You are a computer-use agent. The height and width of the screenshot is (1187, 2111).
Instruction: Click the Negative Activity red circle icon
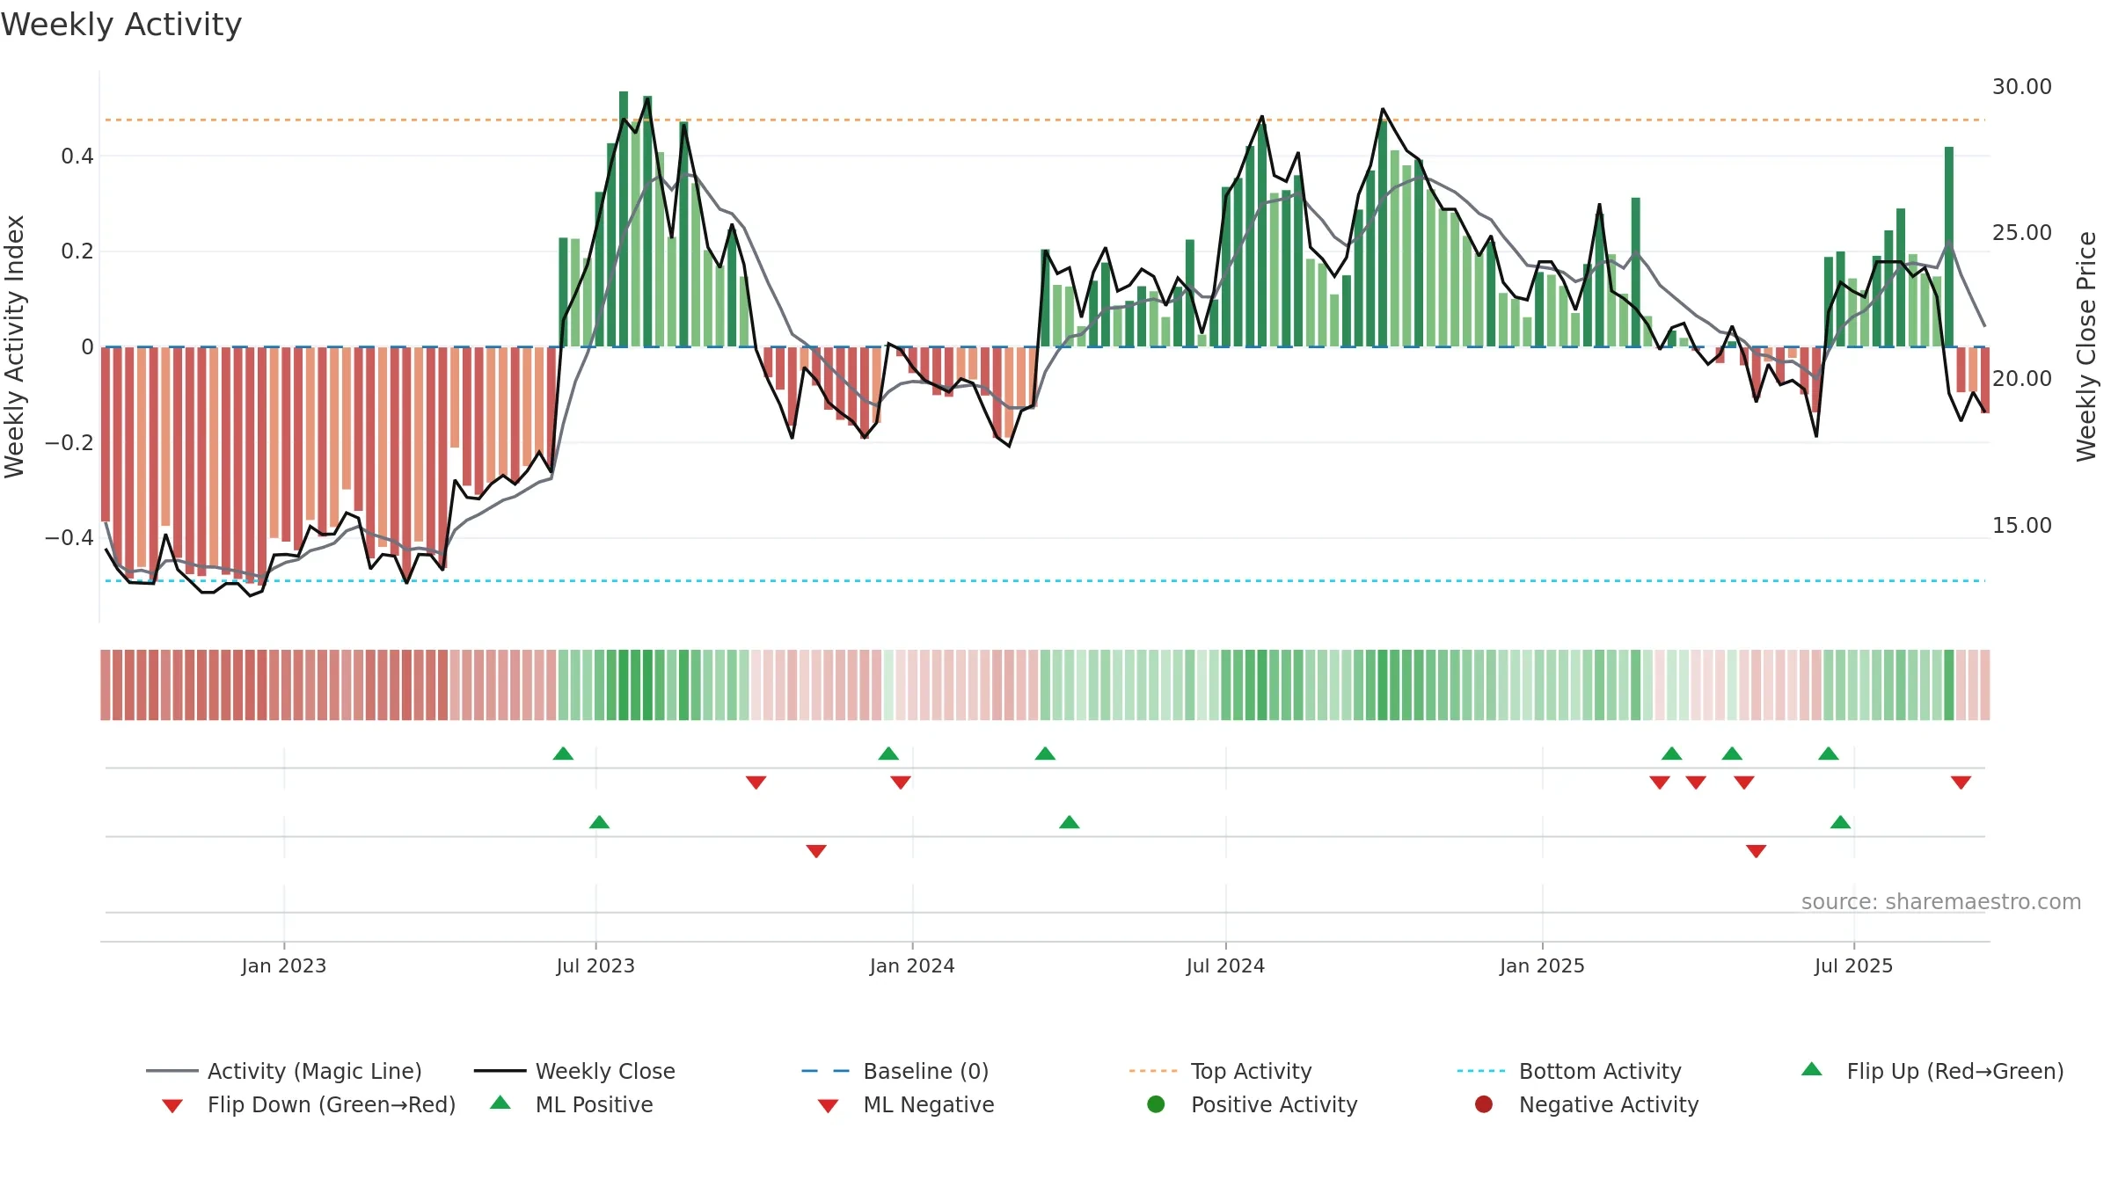[1484, 1104]
